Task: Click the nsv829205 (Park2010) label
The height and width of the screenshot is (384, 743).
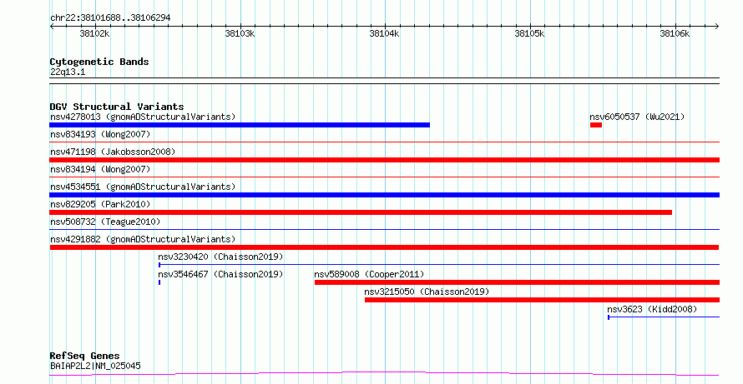Action: click(100, 204)
